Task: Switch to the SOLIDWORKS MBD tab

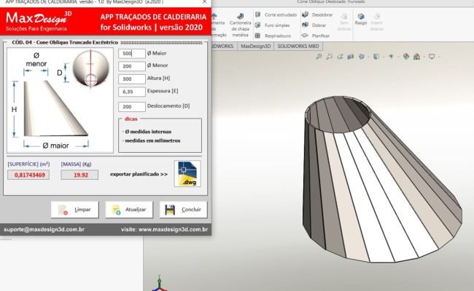Action: [298, 46]
